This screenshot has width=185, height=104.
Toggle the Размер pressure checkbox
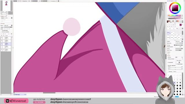point(168,72)
